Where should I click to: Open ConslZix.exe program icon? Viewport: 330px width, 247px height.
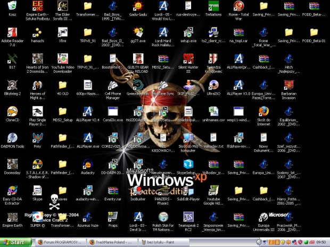click(x=113, y=112)
